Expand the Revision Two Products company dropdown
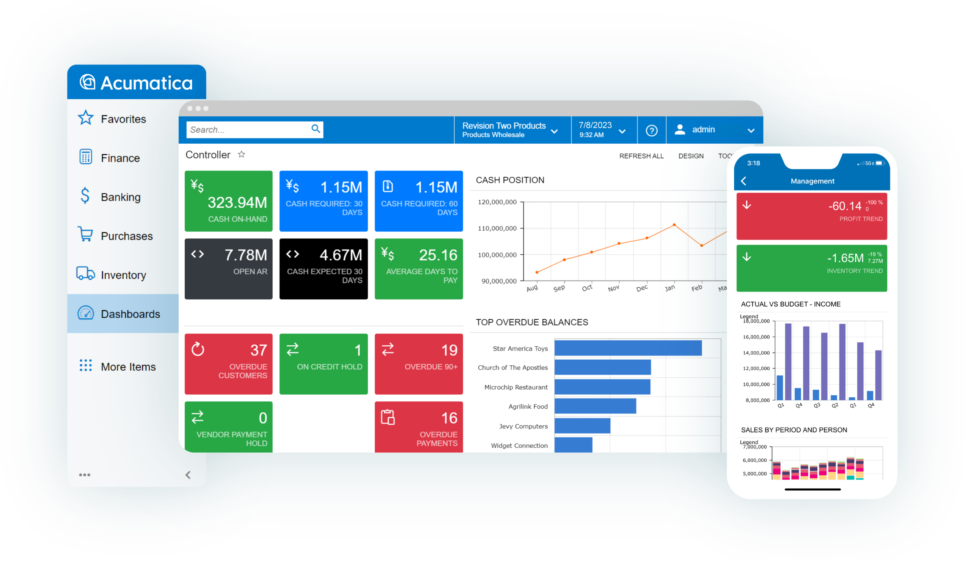Image resolution: width=971 pixels, height=561 pixels. click(x=555, y=132)
